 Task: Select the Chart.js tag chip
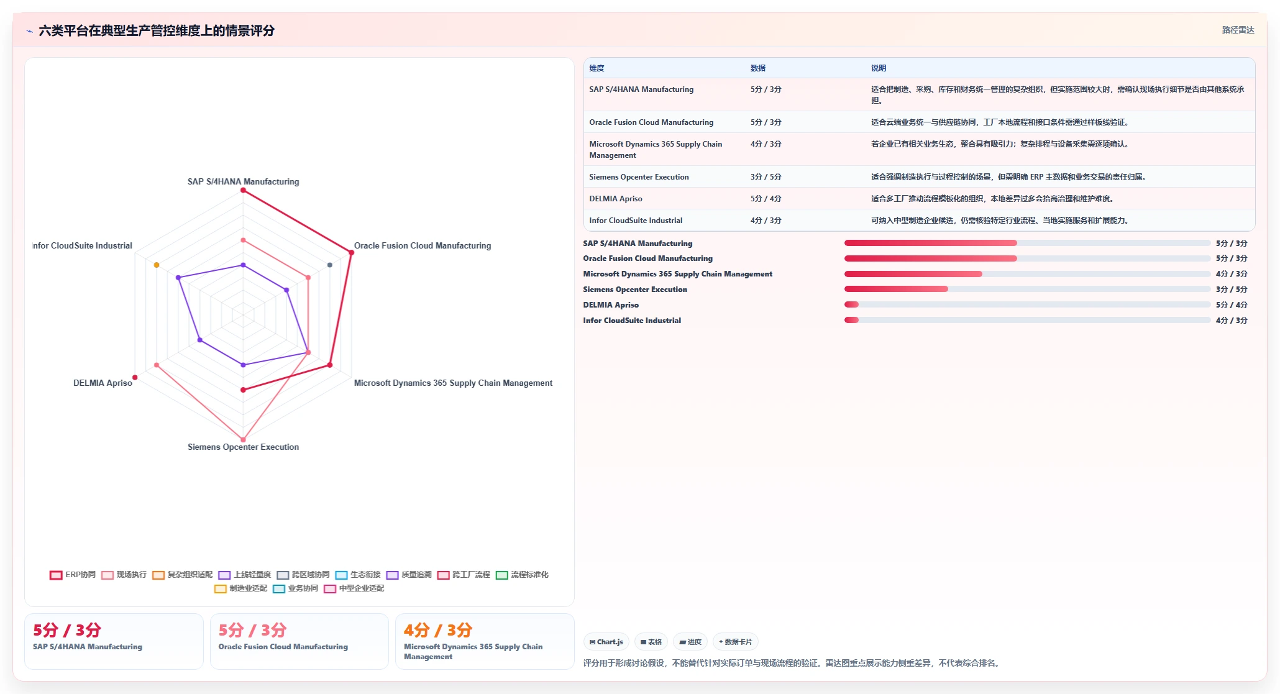coord(606,642)
